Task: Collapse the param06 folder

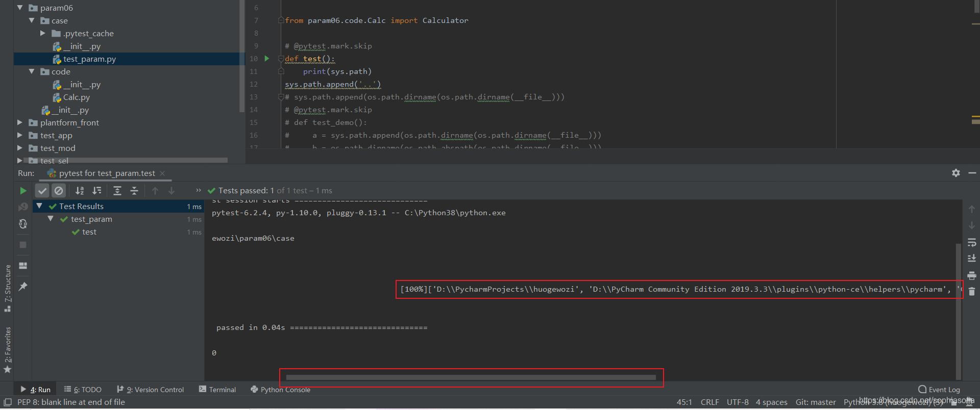Action: tap(20, 8)
